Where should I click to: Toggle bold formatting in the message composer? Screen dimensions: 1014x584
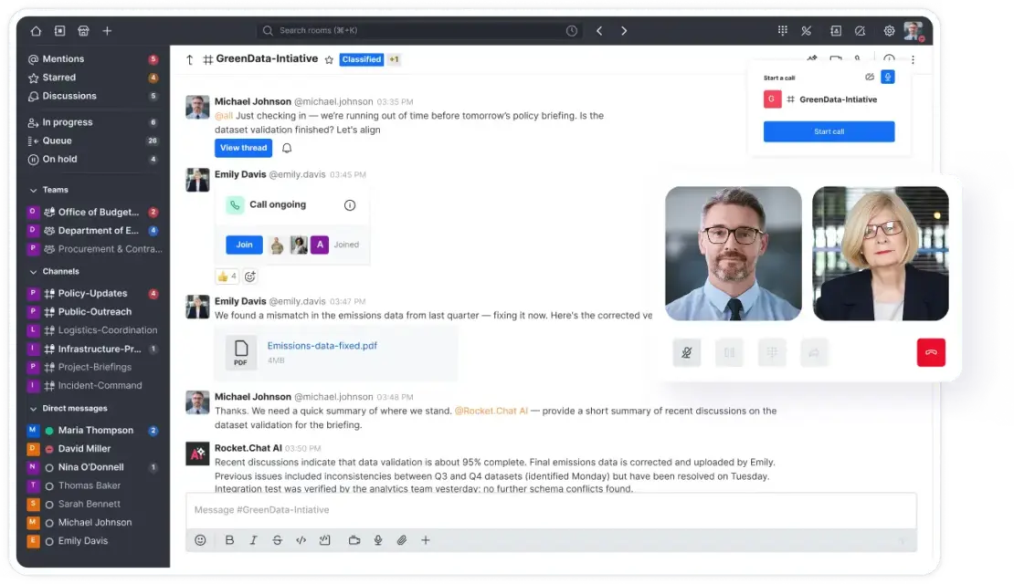coord(229,540)
